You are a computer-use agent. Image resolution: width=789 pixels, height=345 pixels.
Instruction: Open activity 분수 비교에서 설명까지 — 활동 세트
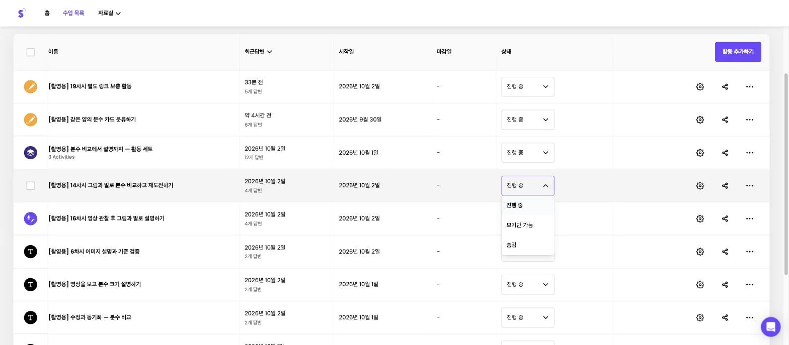pyautogui.click(x=101, y=149)
